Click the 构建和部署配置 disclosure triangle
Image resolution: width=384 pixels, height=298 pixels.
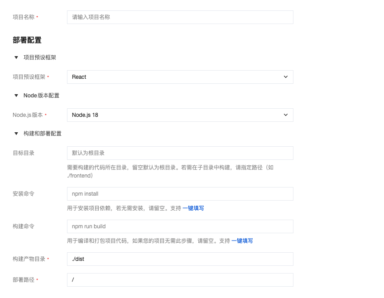coord(16,134)
